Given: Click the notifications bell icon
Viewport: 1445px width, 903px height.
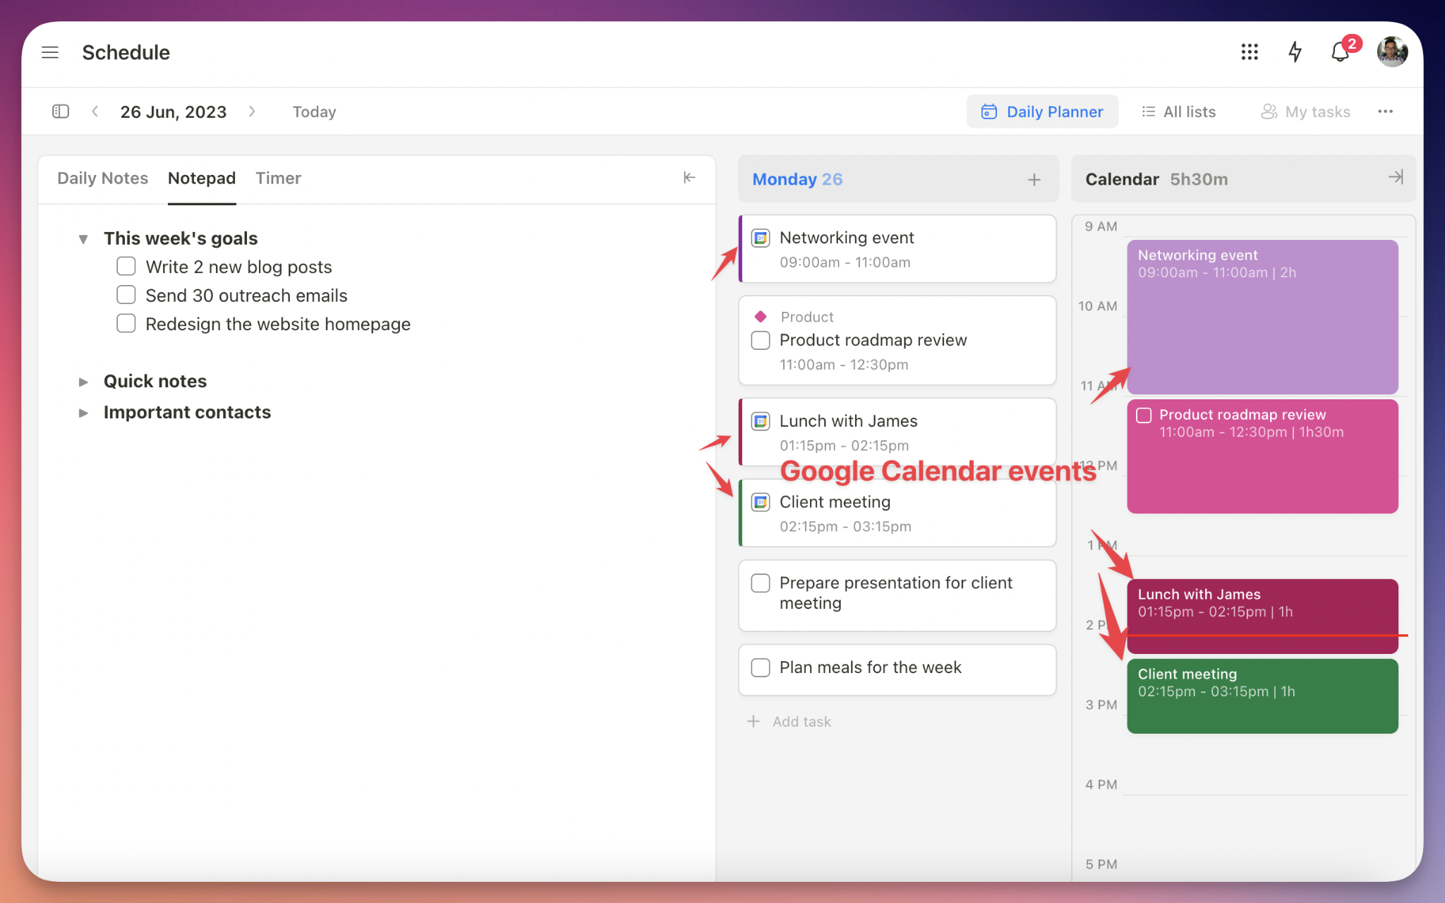Looking at the screenshot, I should [x=1341, y=52].
